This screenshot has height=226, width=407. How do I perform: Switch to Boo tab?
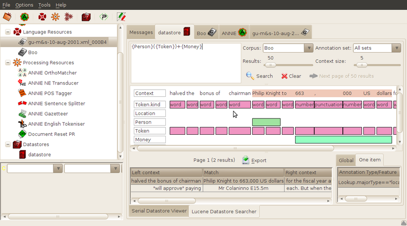click(x=207, y=32)
